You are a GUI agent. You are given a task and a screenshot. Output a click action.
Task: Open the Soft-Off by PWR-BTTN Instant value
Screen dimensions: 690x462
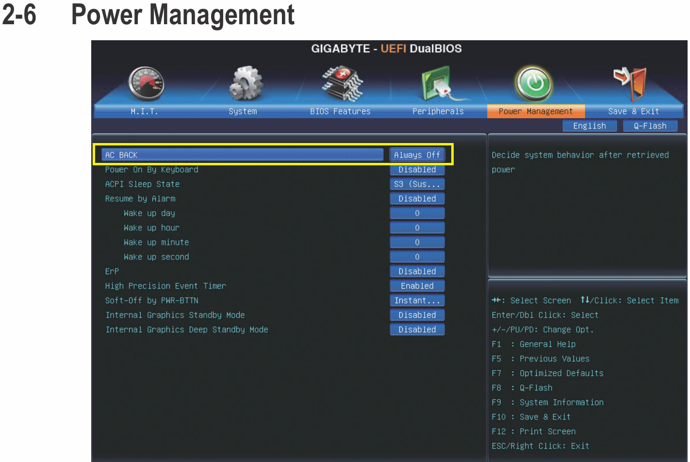pyautogui.click(x=417, y=301)
